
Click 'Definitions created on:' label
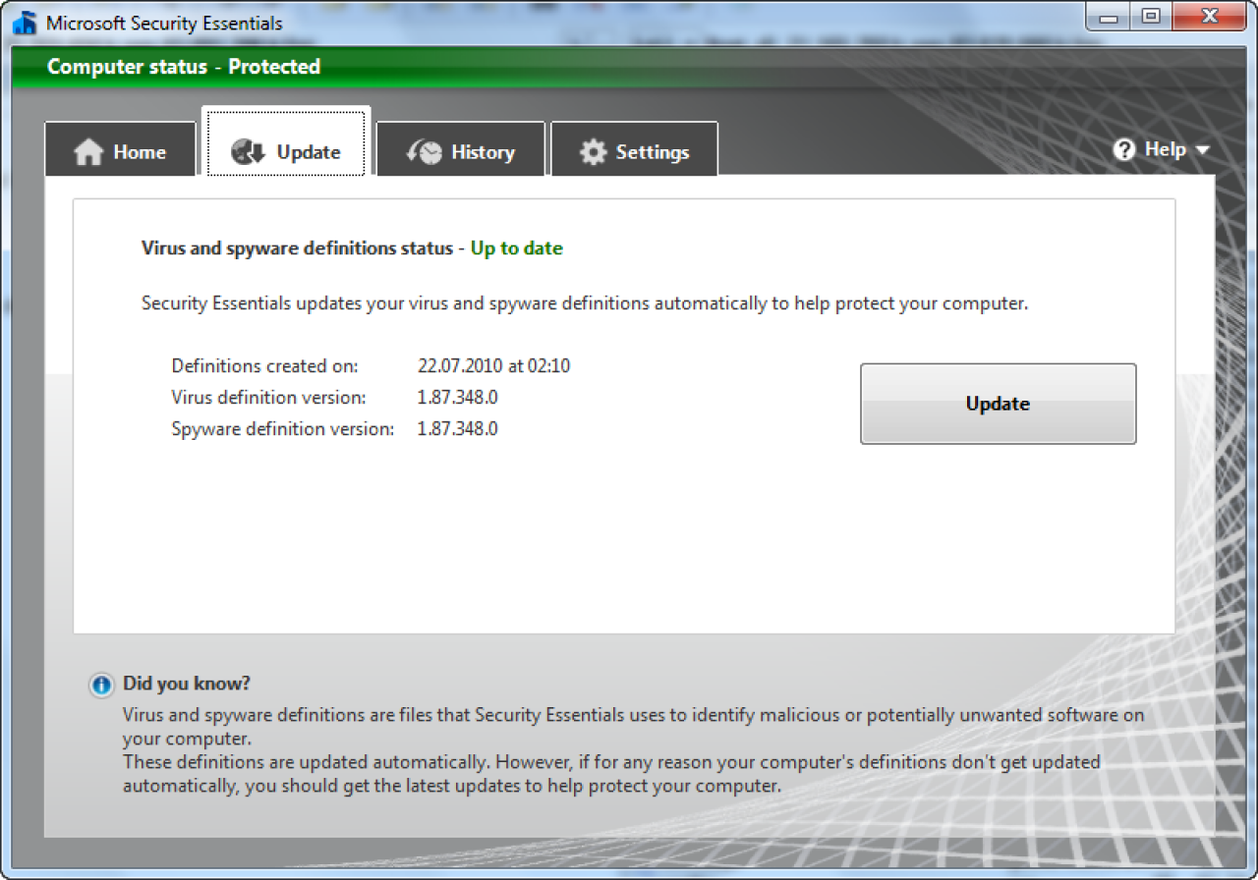click(x=265, y=366)
